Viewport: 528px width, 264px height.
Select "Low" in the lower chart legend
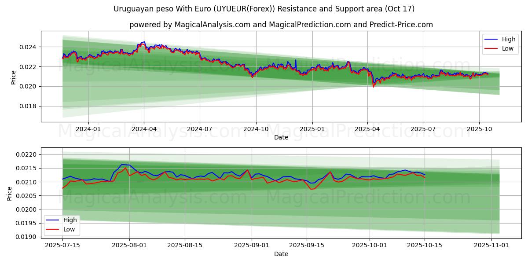point(69,229)
